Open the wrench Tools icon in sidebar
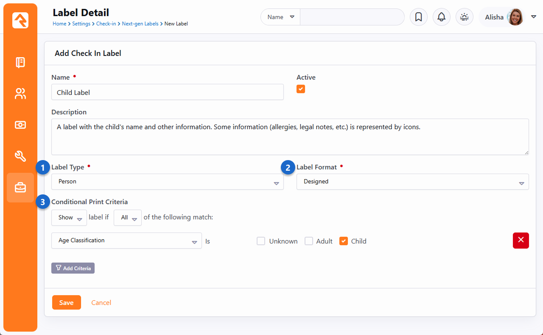 click(x=20, y=156)
